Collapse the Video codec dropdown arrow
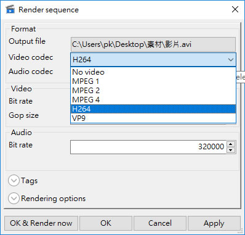The width and height of the screenshot is (245, 235). coord(231,60)
